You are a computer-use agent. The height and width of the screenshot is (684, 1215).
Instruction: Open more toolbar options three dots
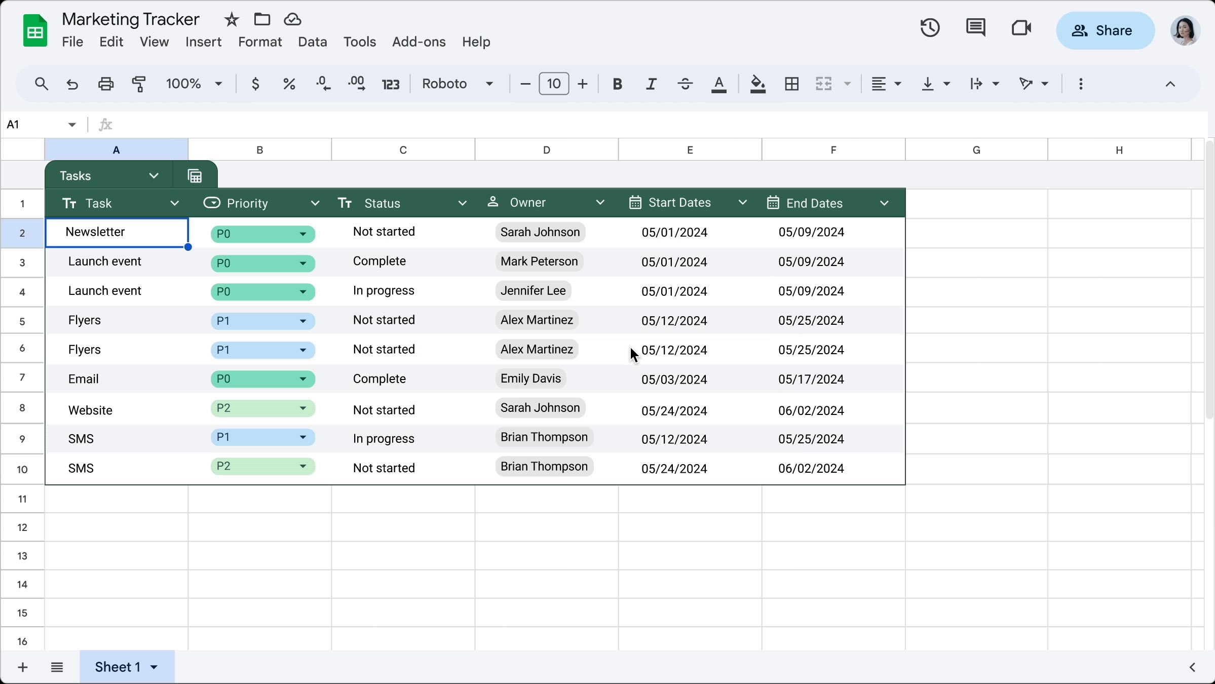1081,84
